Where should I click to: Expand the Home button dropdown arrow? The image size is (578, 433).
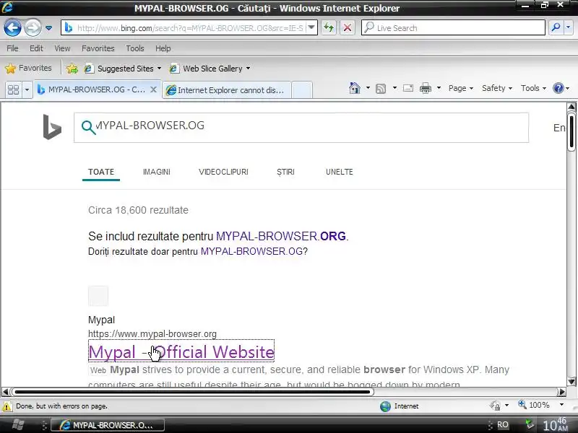pyautogui.click(x=368, y=88)
